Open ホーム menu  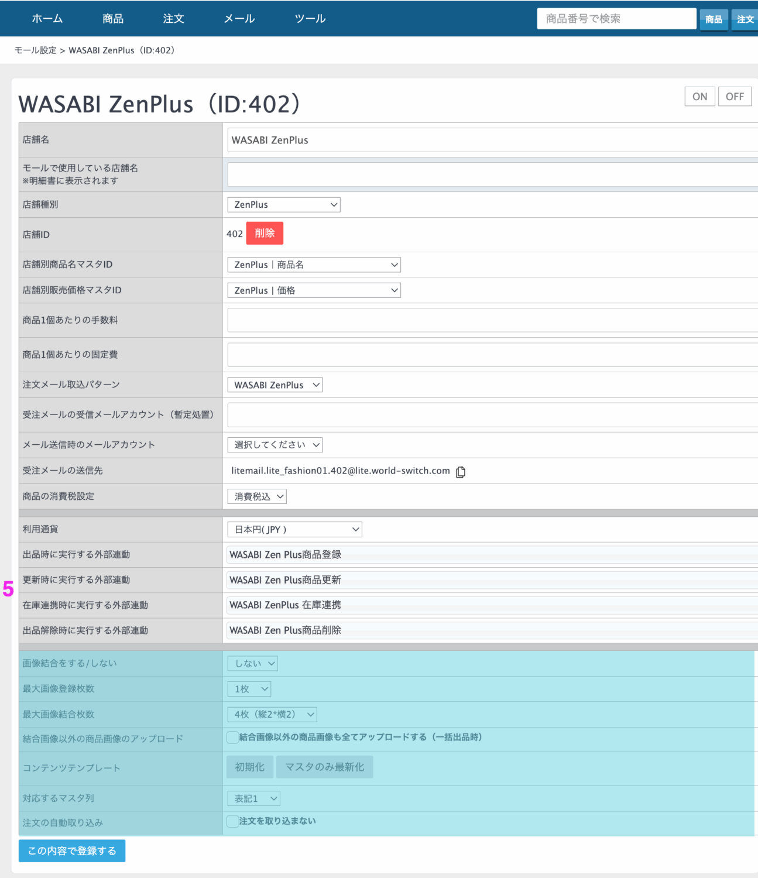point(47,19)
